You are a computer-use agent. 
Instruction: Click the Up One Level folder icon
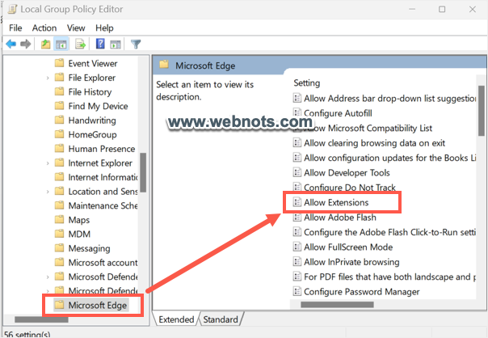click(x=46, y=44)
